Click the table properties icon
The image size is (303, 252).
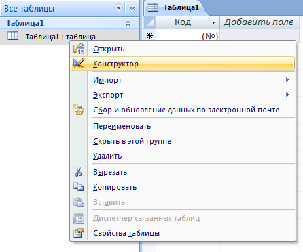(x=79, y=233)
